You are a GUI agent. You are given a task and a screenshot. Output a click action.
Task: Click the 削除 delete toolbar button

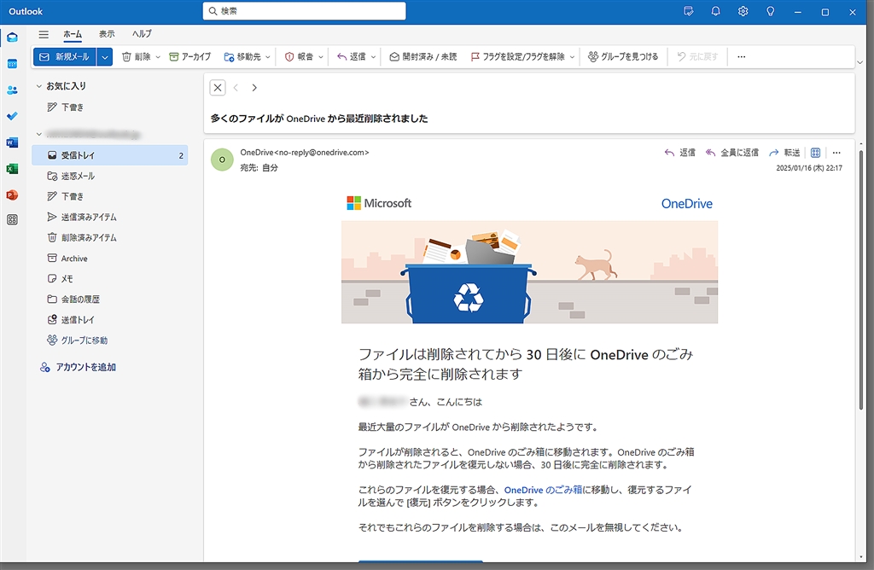pyautogui.click(x=136, y=57)
